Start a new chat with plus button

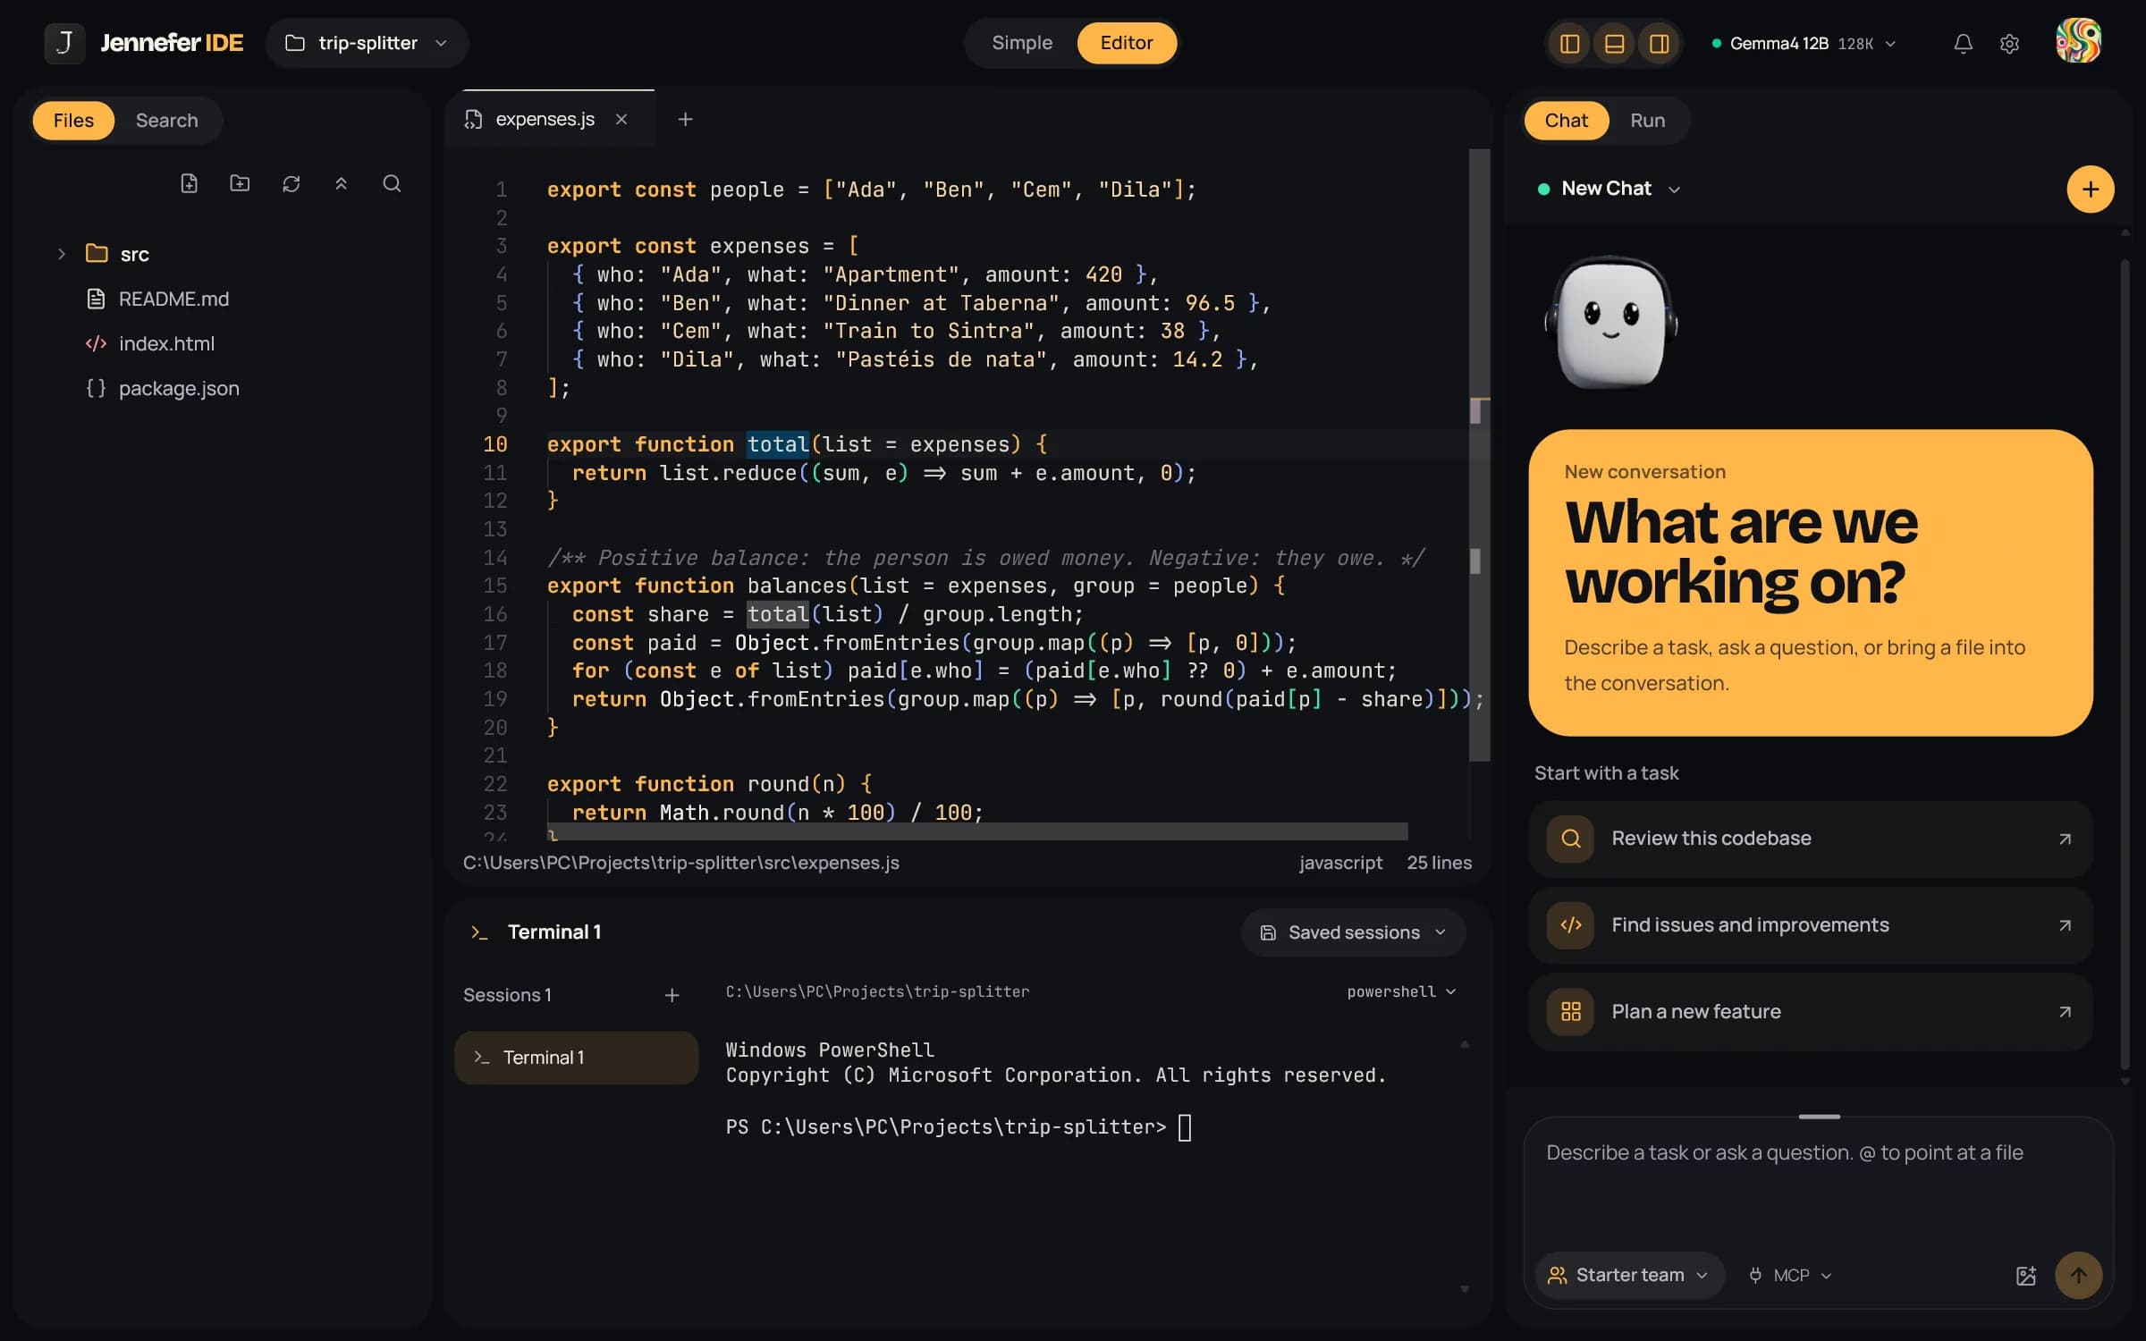[x=2090, y=189]
